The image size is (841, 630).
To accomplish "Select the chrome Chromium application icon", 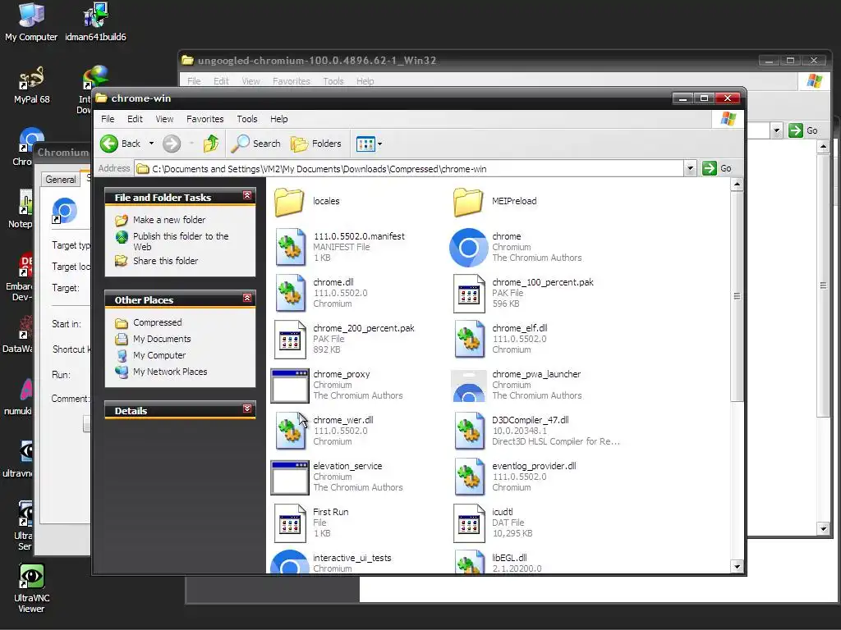I will click(x=469, y=247).
